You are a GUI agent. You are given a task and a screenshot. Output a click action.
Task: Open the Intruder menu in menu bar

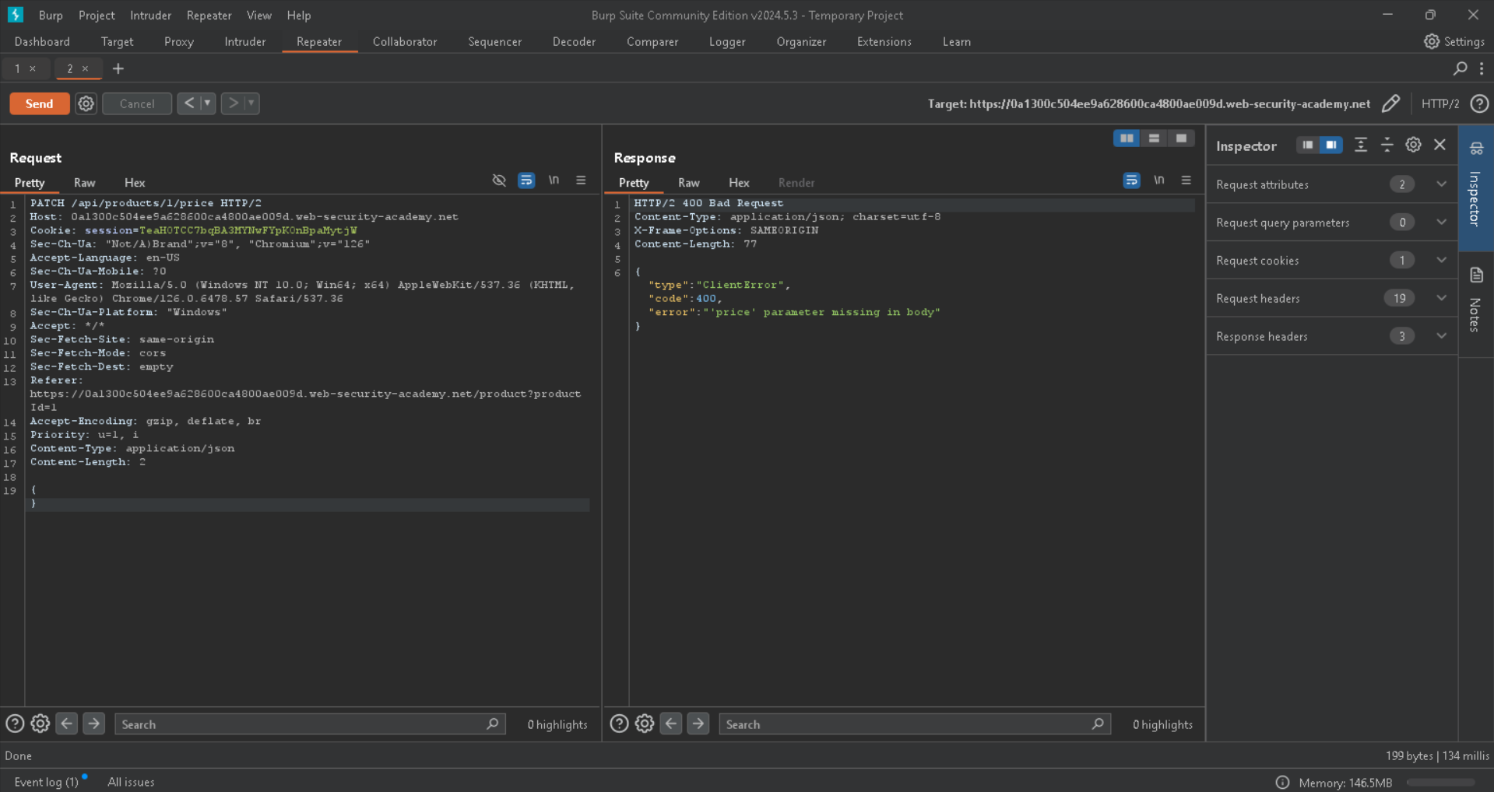pos(150,16)
